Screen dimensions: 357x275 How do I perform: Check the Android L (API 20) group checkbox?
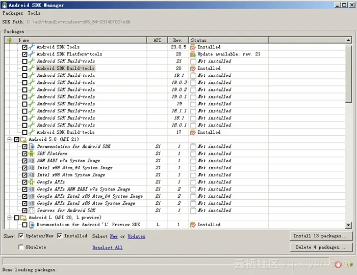point(17,218)
